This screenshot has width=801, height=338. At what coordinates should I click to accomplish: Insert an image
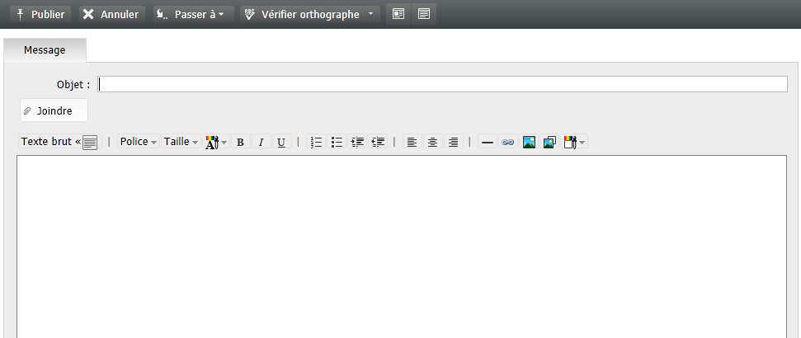click(x=530, y=142)
